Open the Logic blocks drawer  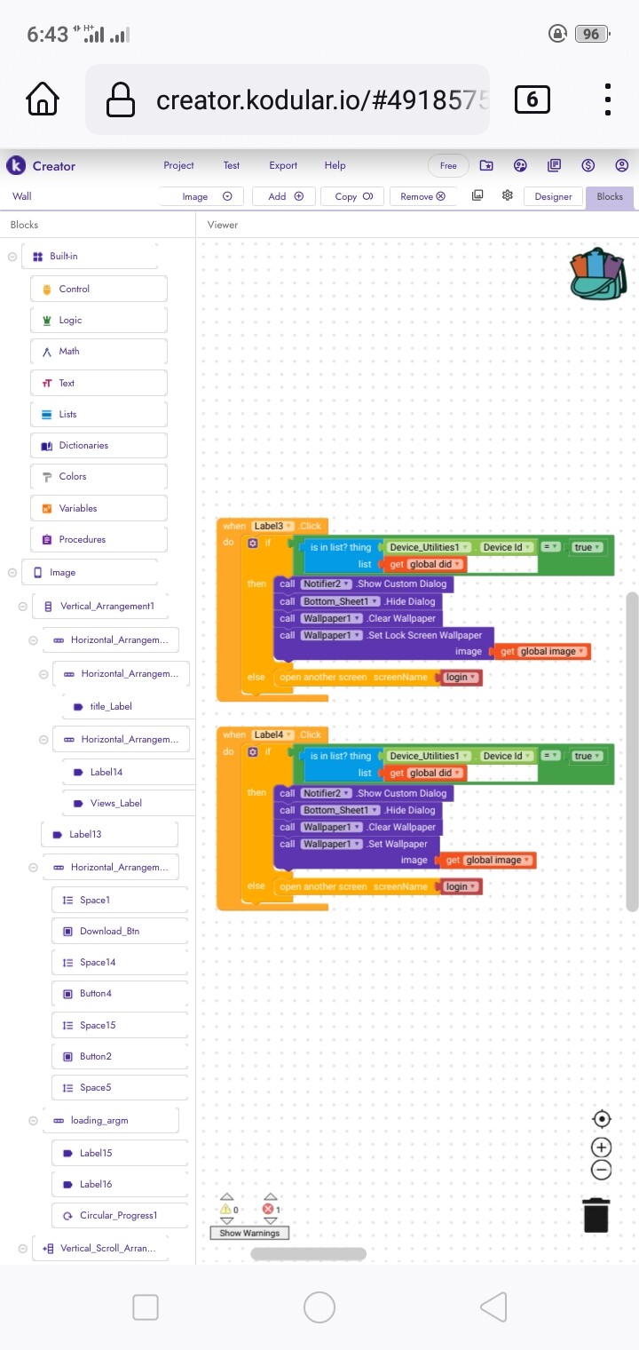coord(99,320)
